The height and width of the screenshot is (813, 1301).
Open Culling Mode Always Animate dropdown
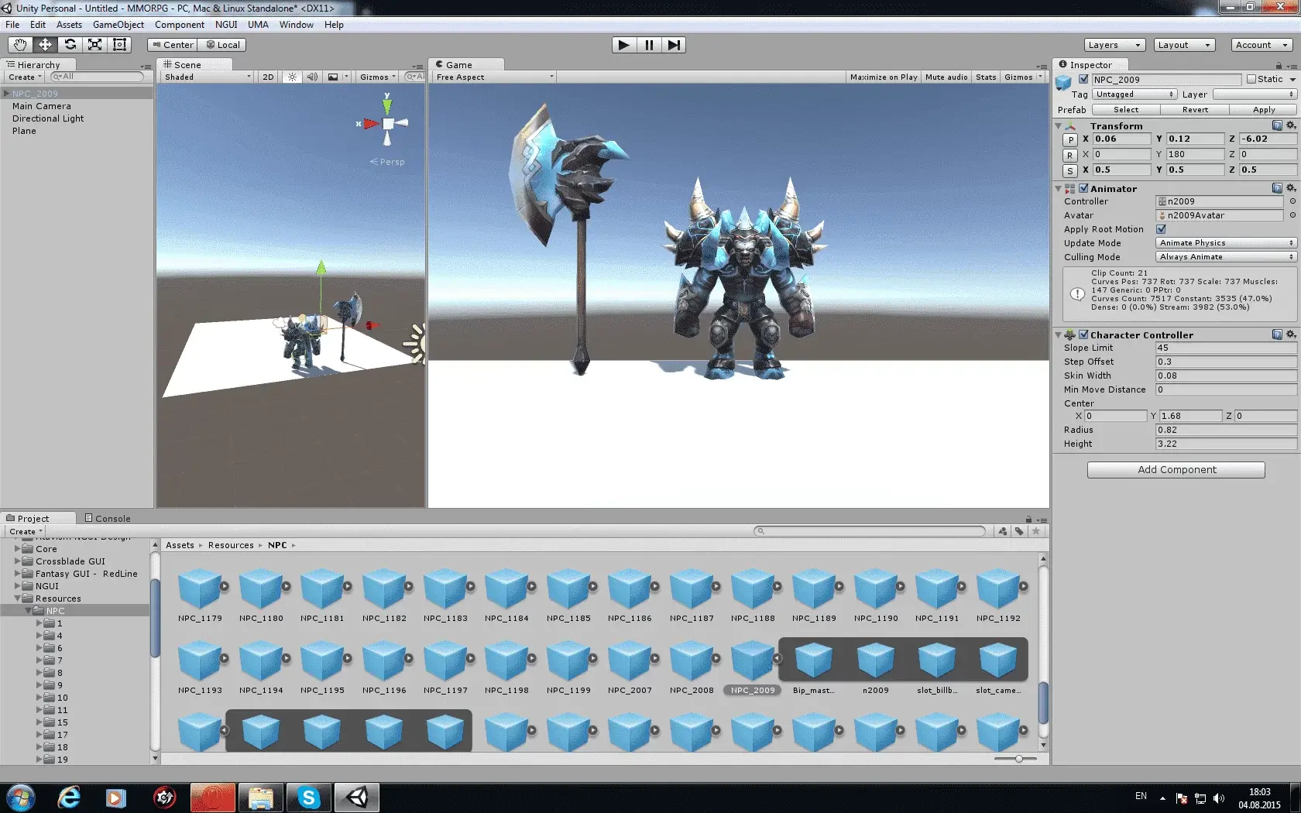click(1226, 257)
